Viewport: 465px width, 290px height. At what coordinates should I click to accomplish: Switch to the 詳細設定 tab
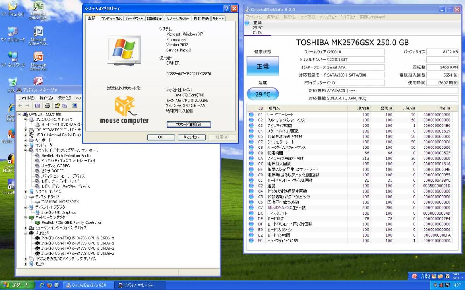(x=155, y=19)
